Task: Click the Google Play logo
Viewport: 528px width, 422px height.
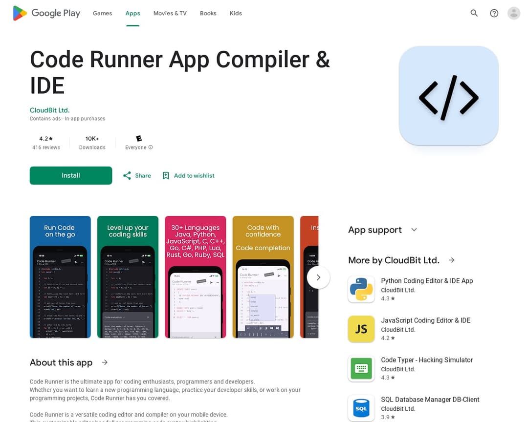Action: coord(46,13)
